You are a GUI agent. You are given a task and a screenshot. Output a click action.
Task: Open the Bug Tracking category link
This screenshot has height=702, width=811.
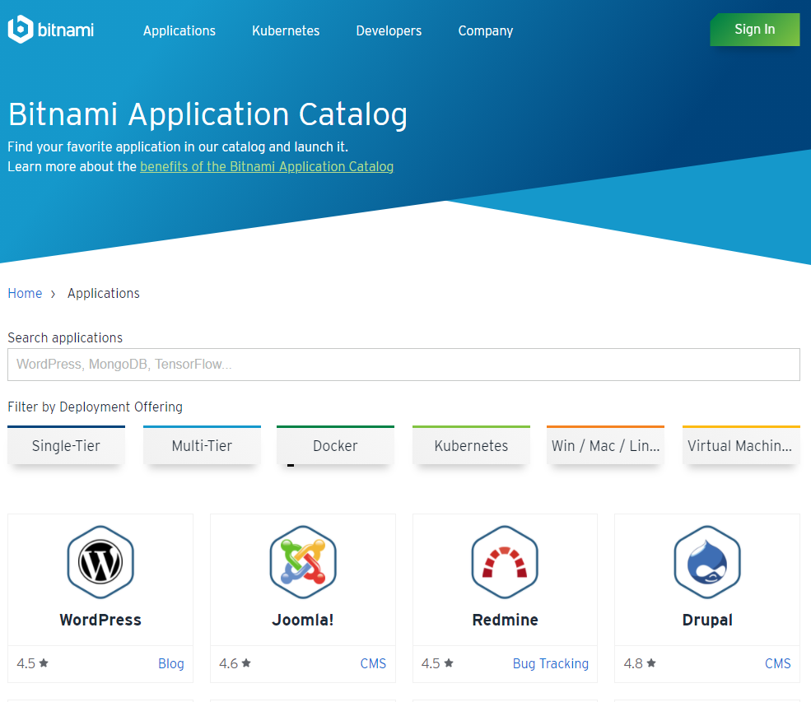click(550, 663)
